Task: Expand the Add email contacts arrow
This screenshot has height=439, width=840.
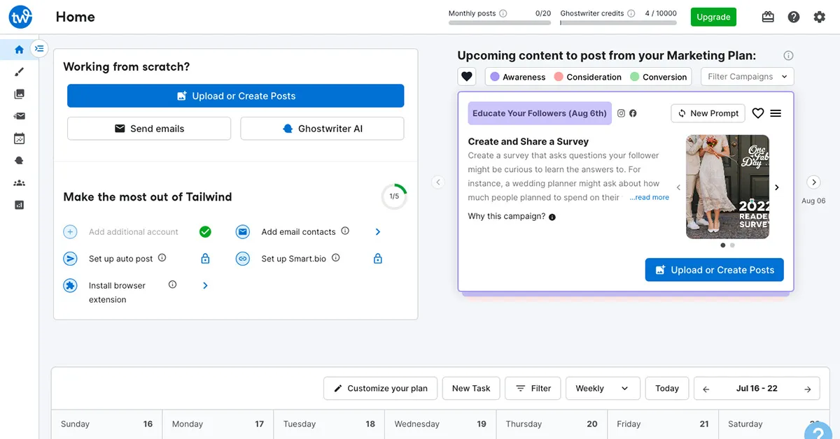Action: 378,232
